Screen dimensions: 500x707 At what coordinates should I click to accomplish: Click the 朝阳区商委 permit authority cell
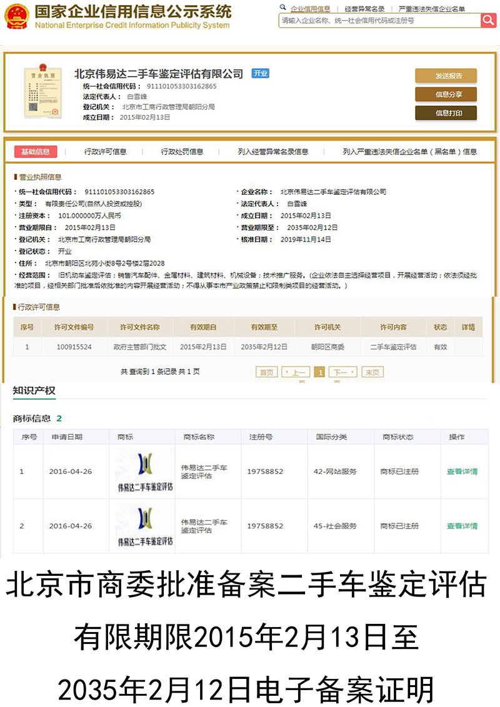(327, 347)
